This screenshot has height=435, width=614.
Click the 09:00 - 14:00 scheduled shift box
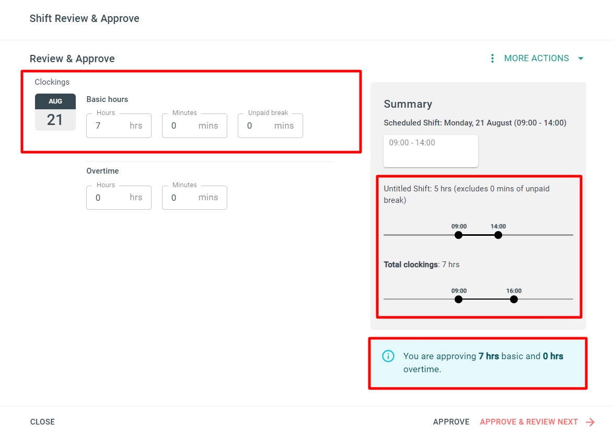(x=431, y=151)
